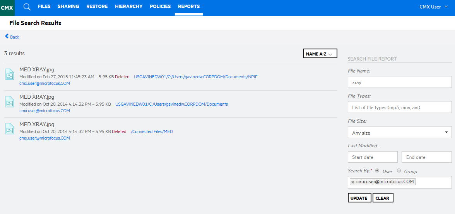Click image file icon for Documents-path MED XRAY entry
This screenshot has width=455, height=214.
click(x=10, y=101)
